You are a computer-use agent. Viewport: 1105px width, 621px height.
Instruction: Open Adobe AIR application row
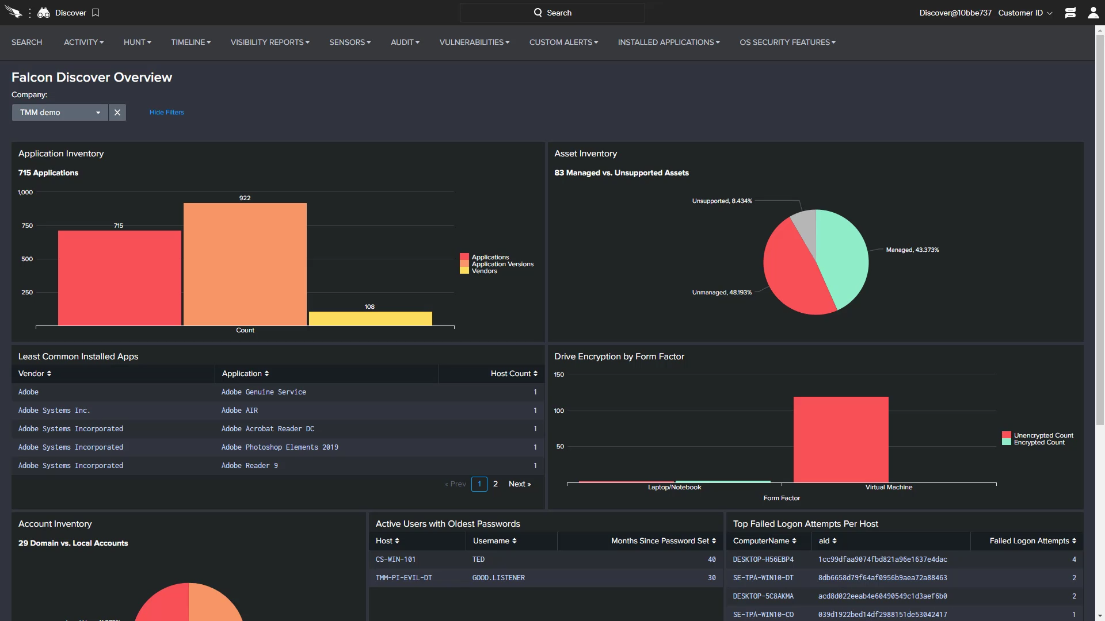[278, 411]
